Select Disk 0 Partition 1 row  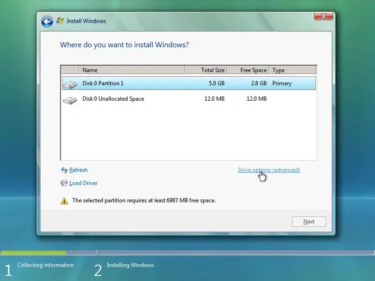click(189, 83)
